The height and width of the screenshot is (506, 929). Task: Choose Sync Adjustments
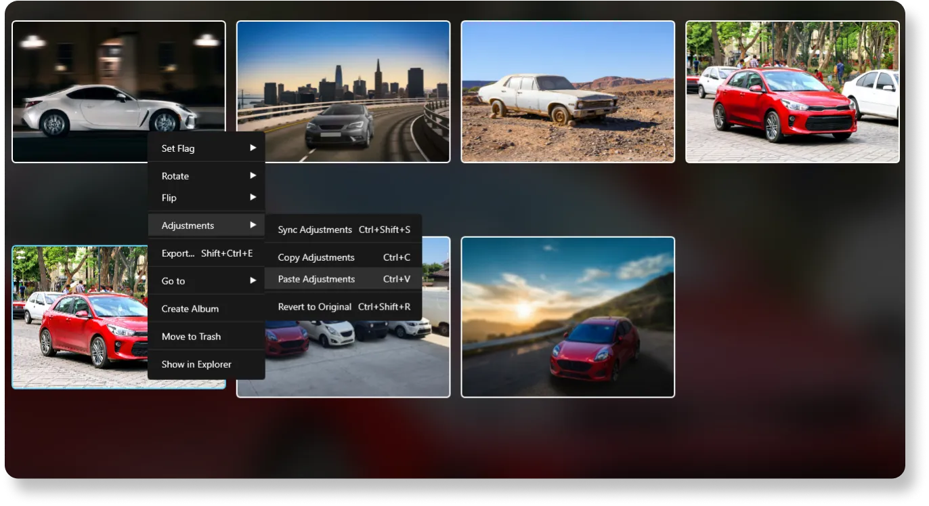coord(343,230)
